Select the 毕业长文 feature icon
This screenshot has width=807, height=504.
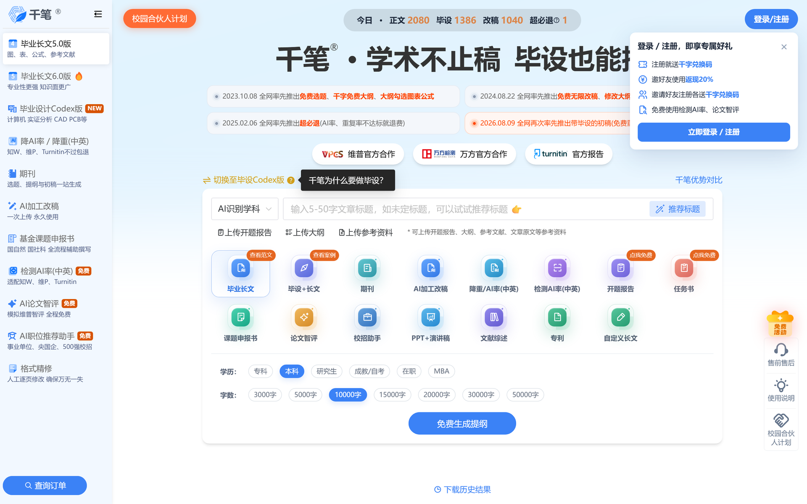pos(241,274)
